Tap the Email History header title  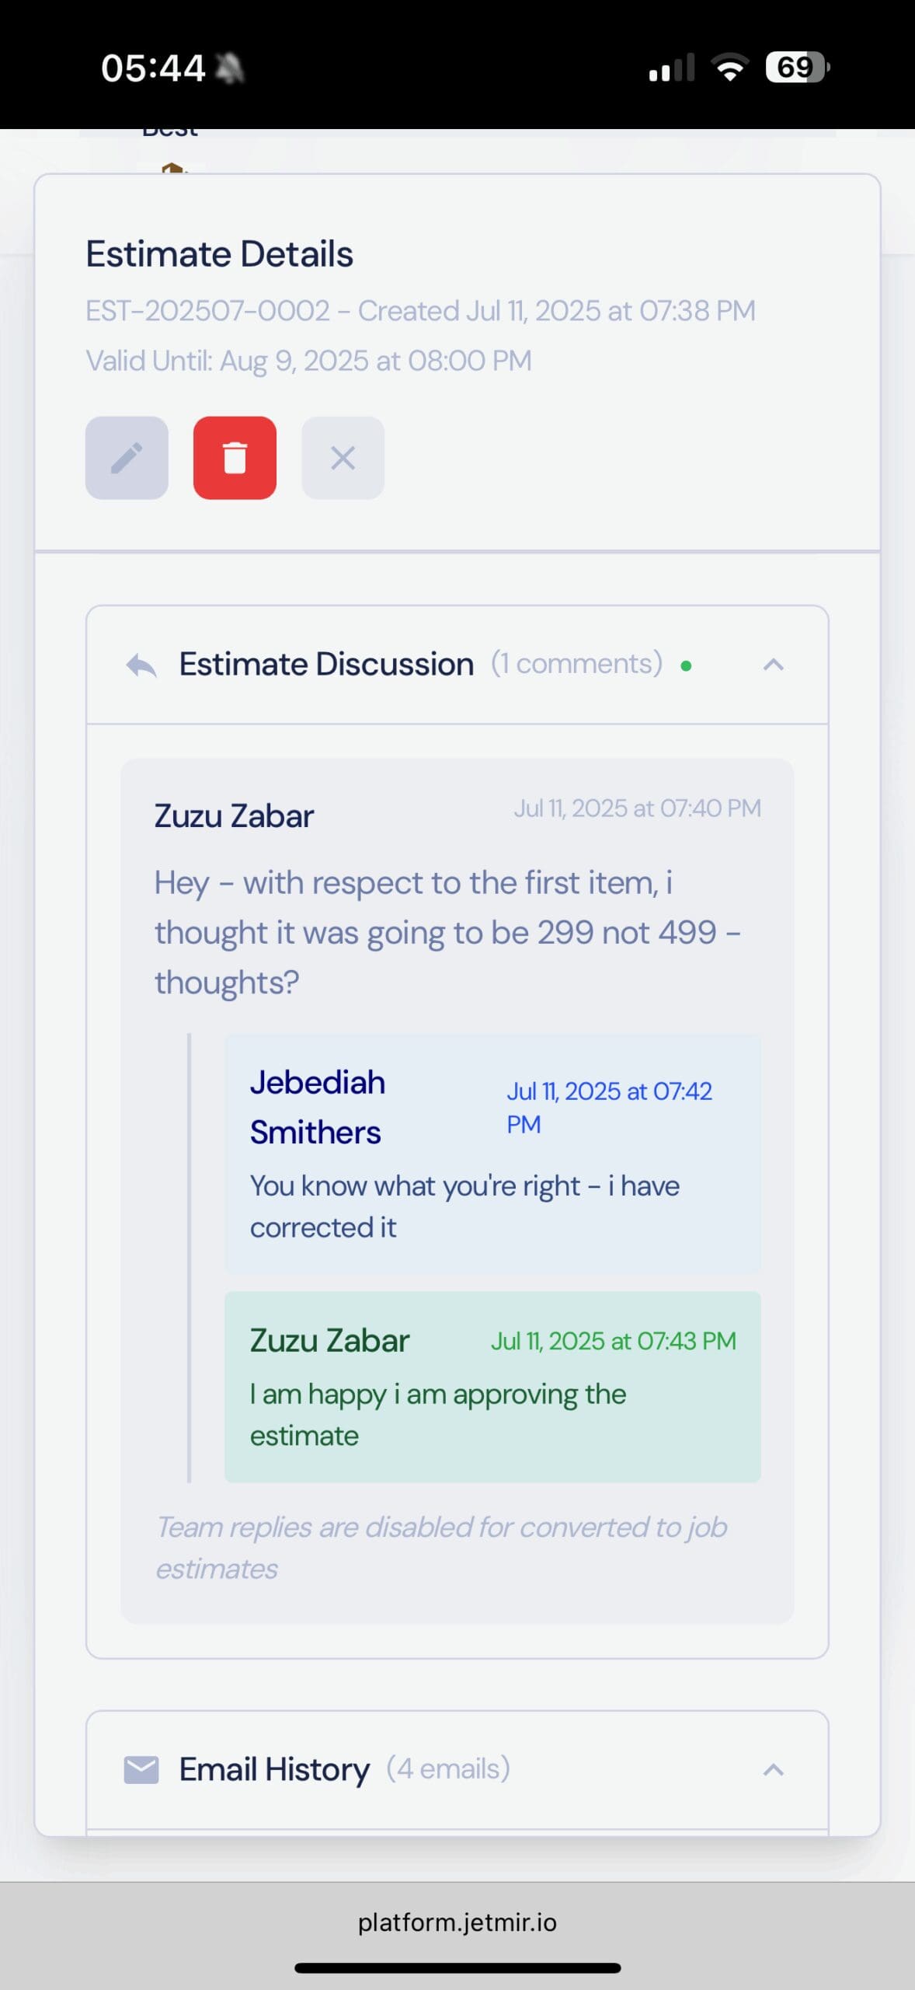pos(274,1769)
